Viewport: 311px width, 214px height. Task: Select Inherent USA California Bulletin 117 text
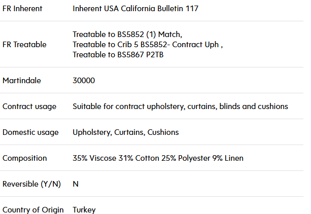(135, 9)
